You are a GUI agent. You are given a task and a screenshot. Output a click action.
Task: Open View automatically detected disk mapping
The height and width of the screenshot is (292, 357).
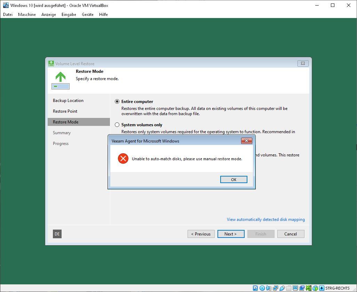(265, 220)
